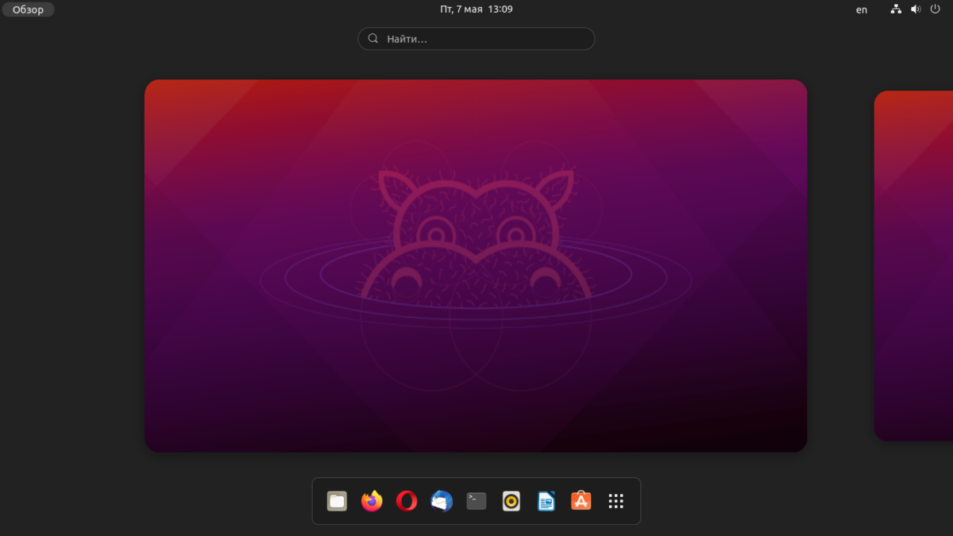Launch Opera browser from the dock
953x536 pixels.
(x=407, y=501)
